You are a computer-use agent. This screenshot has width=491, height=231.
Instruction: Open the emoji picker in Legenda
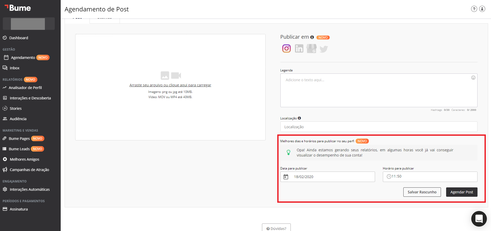(473, 78)
